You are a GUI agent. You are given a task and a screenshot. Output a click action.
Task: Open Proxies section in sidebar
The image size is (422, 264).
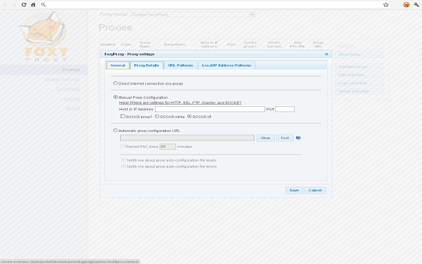[x=71, y=69]
